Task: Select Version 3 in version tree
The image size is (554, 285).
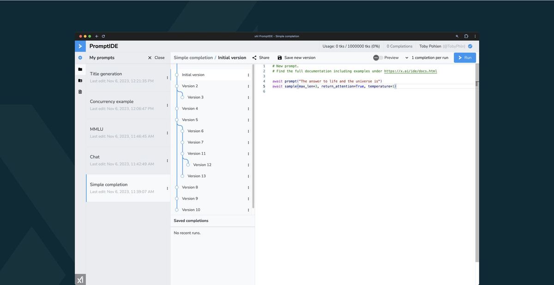Action: pyautogui.click(x=195, y=97)
